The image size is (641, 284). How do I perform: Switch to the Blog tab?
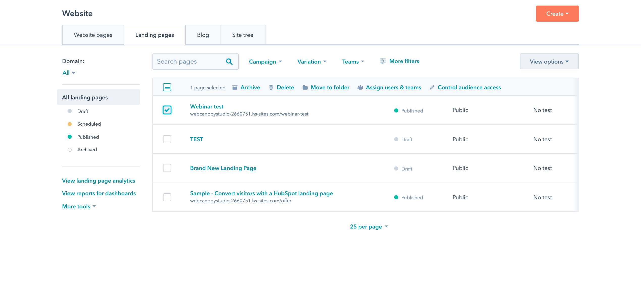pos(203,35)
